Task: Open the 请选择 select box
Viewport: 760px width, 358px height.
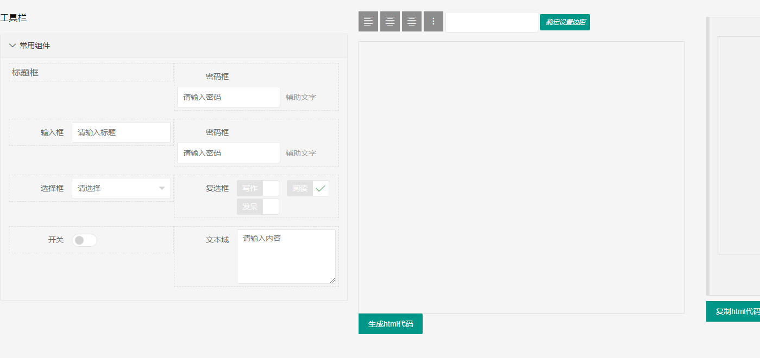Action: point(121,188)
